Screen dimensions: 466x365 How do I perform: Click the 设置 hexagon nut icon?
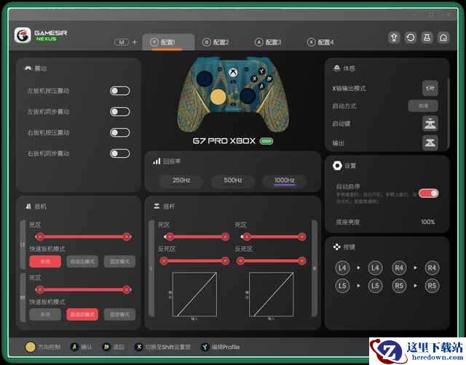pyautogui.click(x=337, y=166)
